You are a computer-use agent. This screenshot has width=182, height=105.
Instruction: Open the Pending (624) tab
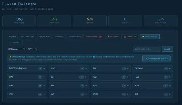click(44, 37)
